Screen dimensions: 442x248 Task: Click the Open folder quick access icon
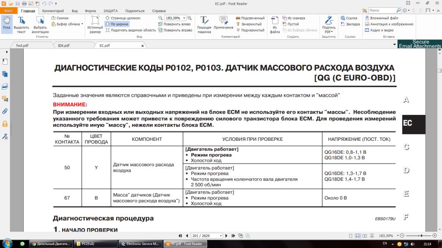(11, 3)
